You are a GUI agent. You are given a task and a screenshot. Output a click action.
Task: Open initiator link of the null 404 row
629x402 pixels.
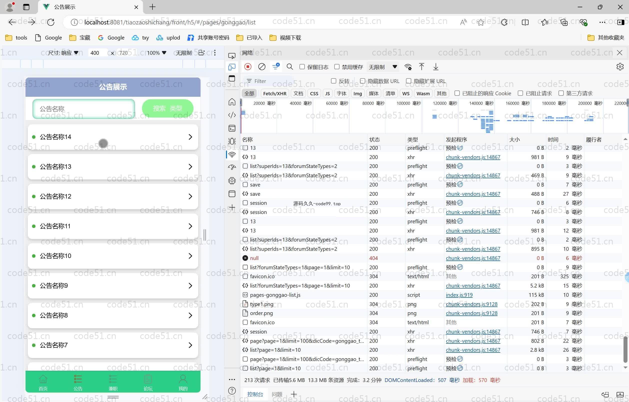(473, 258)
